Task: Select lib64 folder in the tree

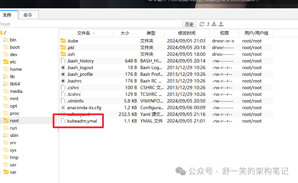Action: [x=15, y=84]
